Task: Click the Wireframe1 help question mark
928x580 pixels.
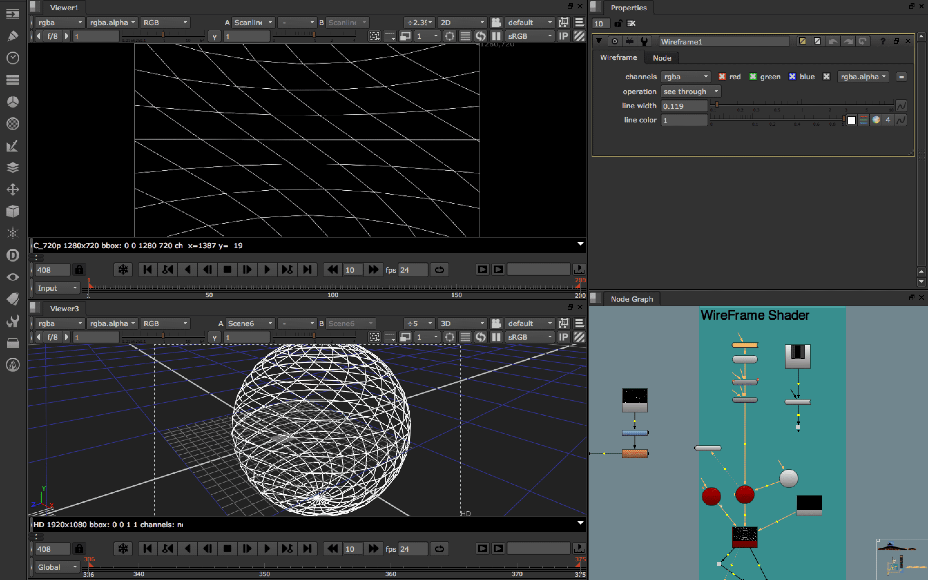Action: (x=883, y=42)
